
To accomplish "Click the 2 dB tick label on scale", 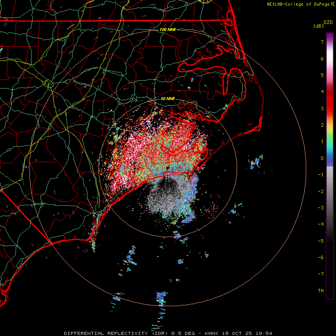I will (x=322, y=125).
